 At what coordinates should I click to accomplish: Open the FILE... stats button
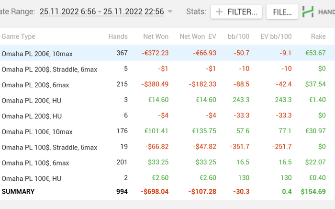point(282,12)
